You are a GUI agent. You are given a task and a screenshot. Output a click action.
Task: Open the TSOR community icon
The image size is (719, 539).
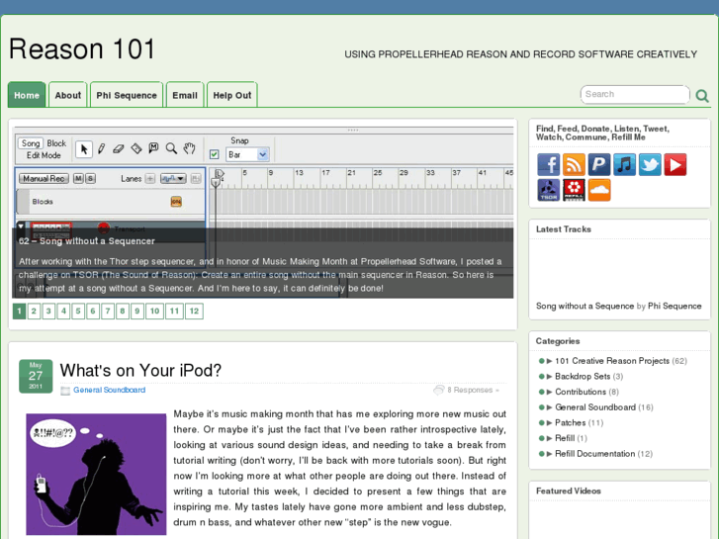click(x=549, y=190)
